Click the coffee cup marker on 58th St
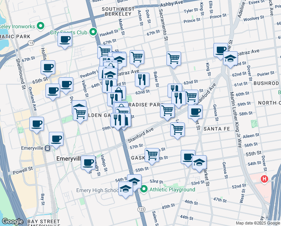281x226 pixels. tap(195, 111)
